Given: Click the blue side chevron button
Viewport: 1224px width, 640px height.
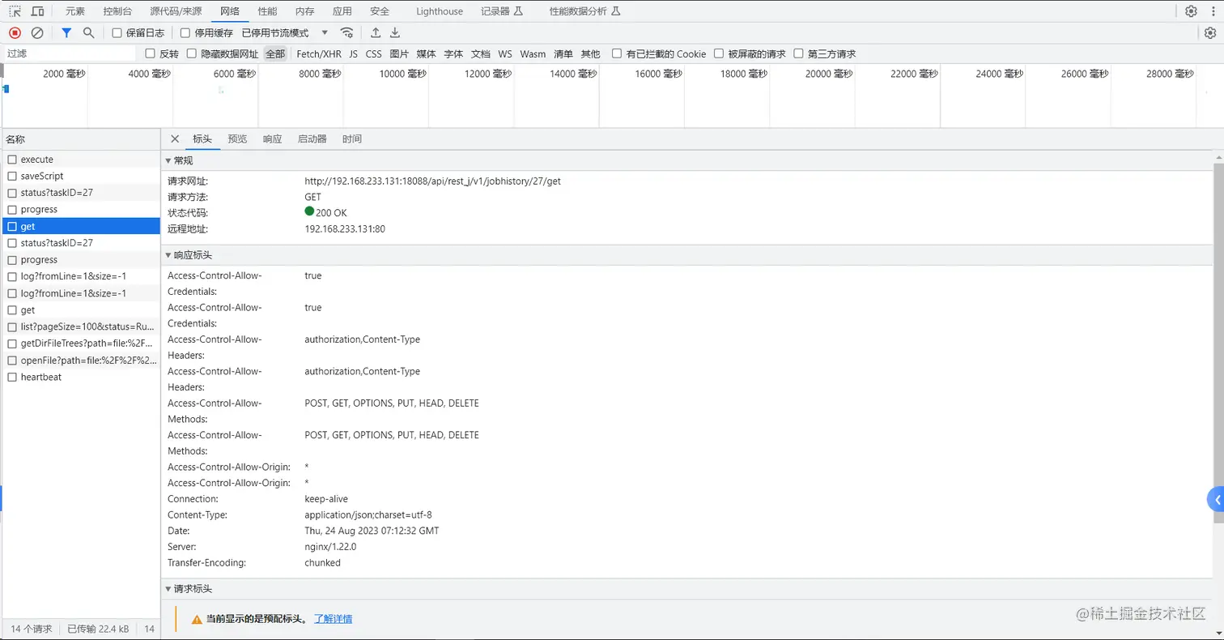Looking at the screenshot, I should [x=1216, y=500].
